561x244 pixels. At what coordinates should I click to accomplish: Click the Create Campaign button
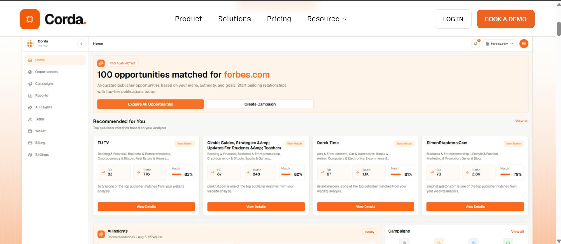click(260, 104)
